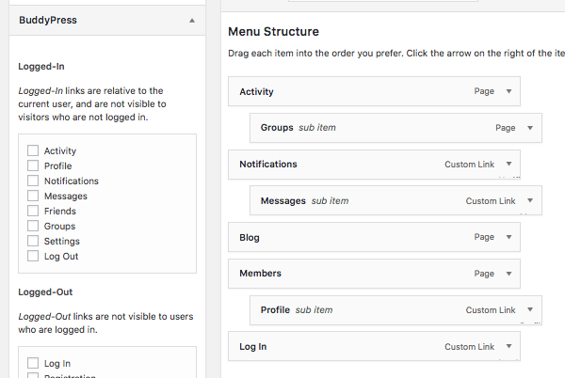Expand the Profile sub item arrow
Viewport: 565px width, 378px height.
531,310
